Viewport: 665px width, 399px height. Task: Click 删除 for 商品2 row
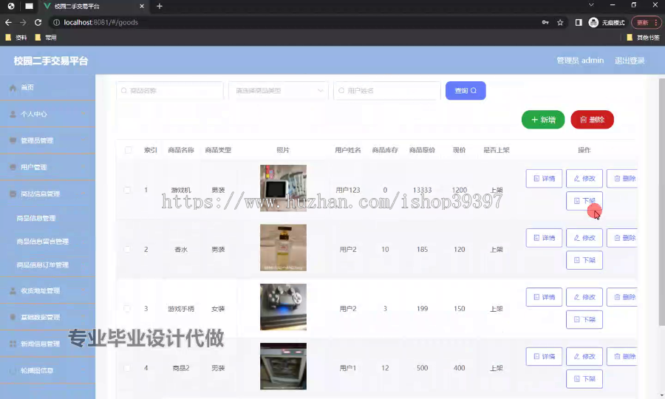point(622,357)
